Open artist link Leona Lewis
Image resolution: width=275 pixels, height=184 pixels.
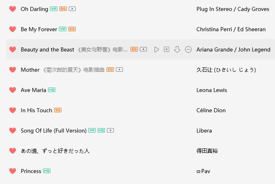[x=212, y=90]
